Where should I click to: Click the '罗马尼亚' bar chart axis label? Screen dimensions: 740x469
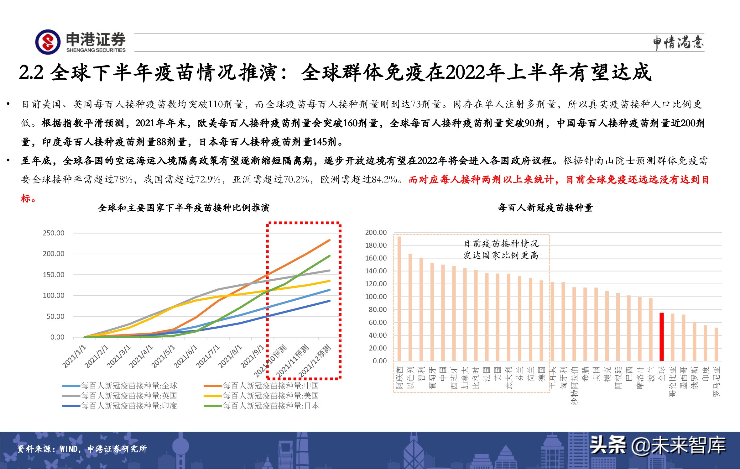[x=717, y=382]
